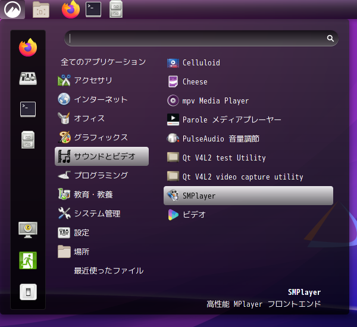Open PulseAudio 音量調節

(x=248, y=139)
